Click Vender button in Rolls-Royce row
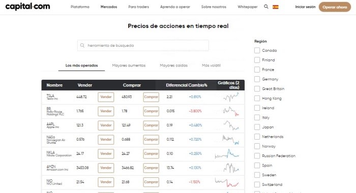 [106, 111]
